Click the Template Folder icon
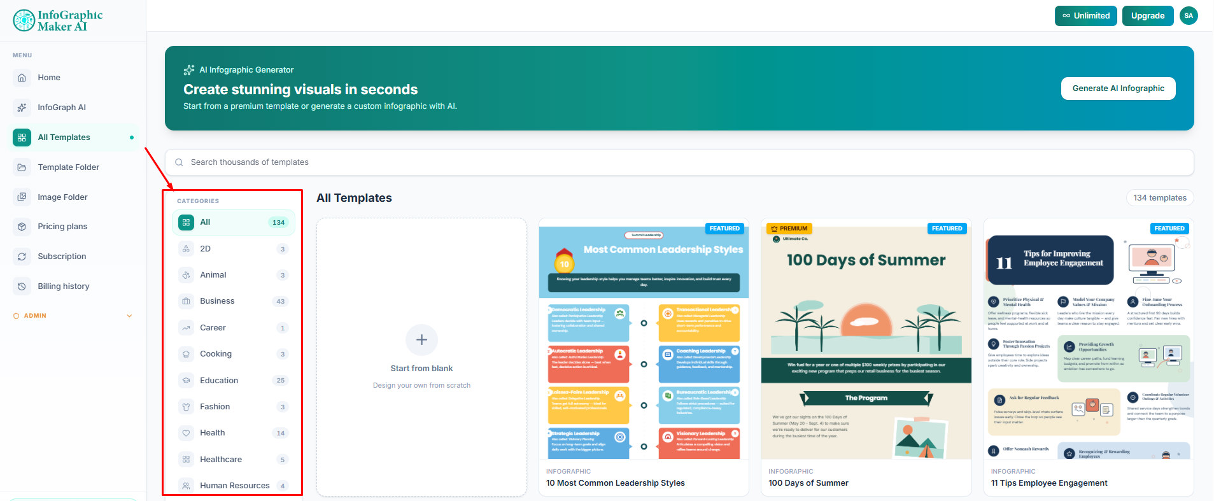Viewport: 1214px width, 501px height. 22,167
